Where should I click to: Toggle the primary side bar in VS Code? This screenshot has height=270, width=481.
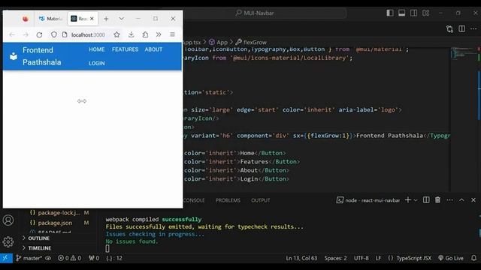point(390,13)
